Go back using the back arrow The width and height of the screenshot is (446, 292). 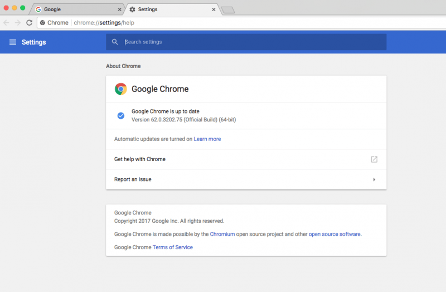(x=6, y=22)
